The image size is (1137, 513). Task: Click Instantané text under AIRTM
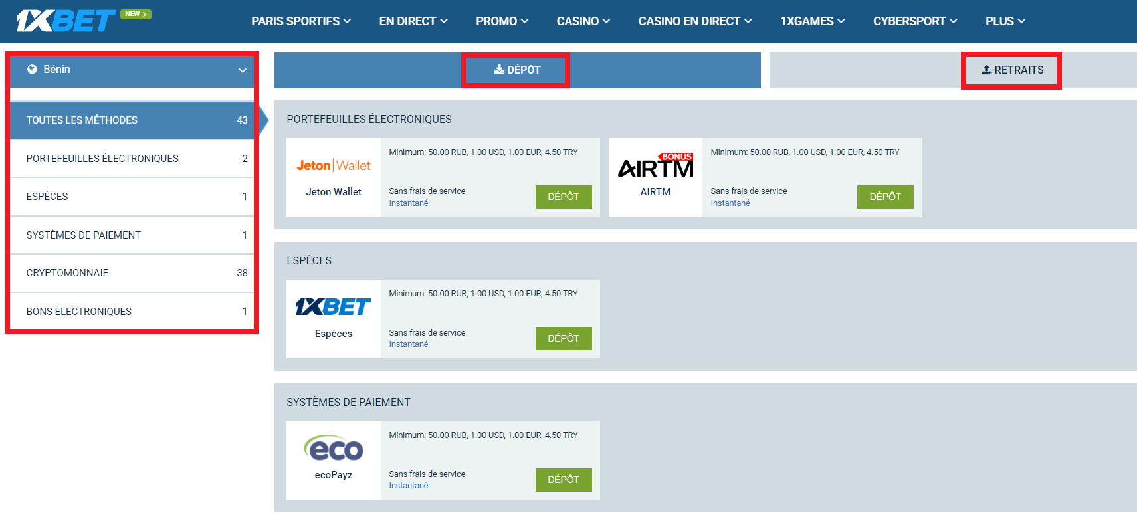pyautogui.click(x=730, y=203)
